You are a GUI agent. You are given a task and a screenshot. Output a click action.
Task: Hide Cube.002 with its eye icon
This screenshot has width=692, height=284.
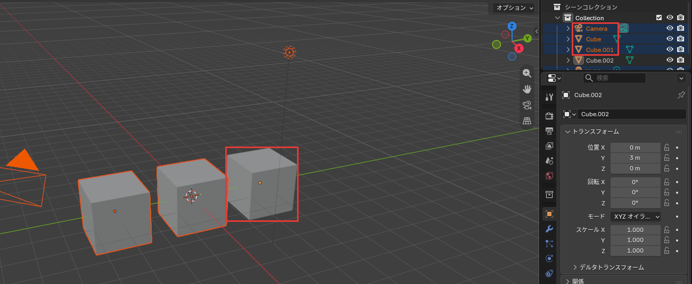670,60
